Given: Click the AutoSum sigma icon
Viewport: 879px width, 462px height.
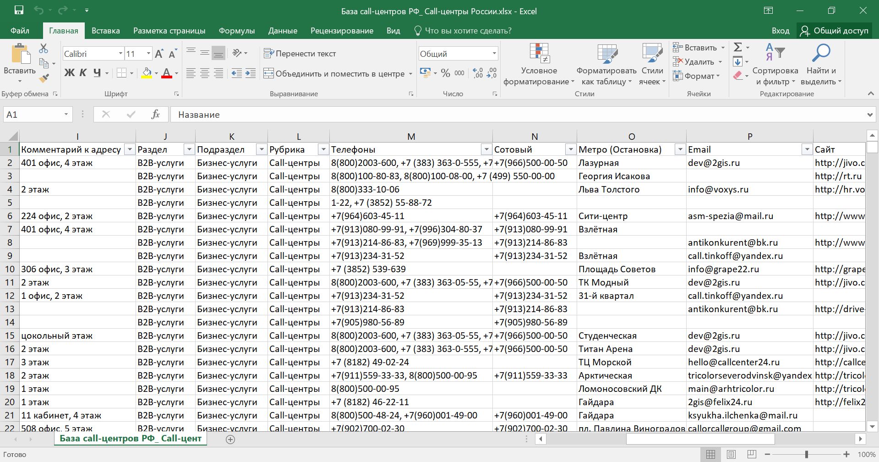Looking at the screenshot, I should (737, 47).
